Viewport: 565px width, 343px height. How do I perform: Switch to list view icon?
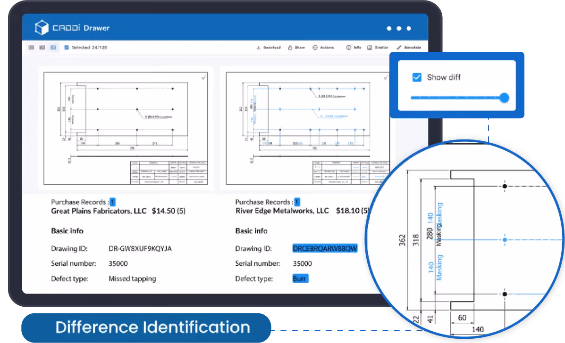pyautogui.click(x=42, y=48)
